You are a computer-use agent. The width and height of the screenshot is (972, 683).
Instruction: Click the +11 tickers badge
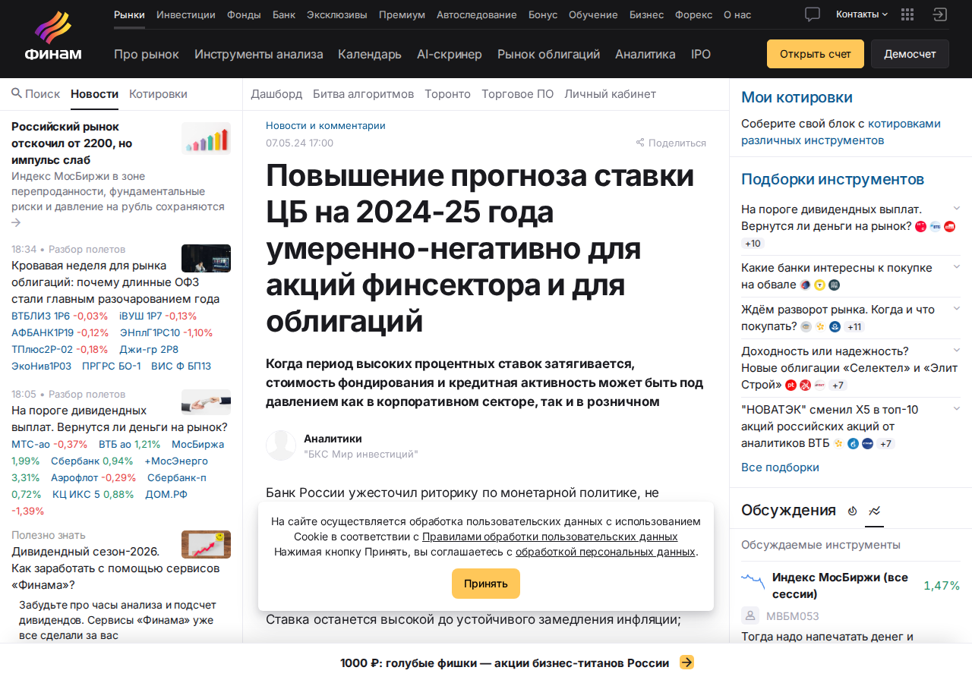[854, 327]
